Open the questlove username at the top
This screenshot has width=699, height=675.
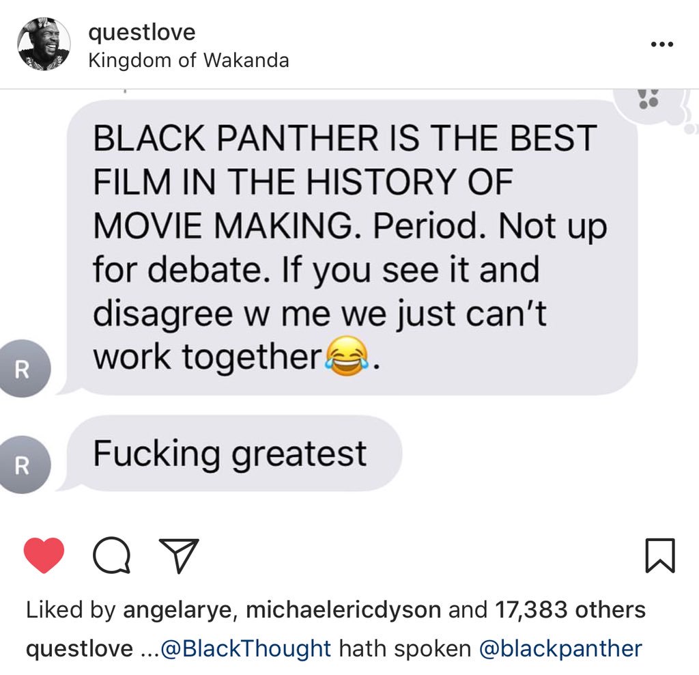(142, 33)
